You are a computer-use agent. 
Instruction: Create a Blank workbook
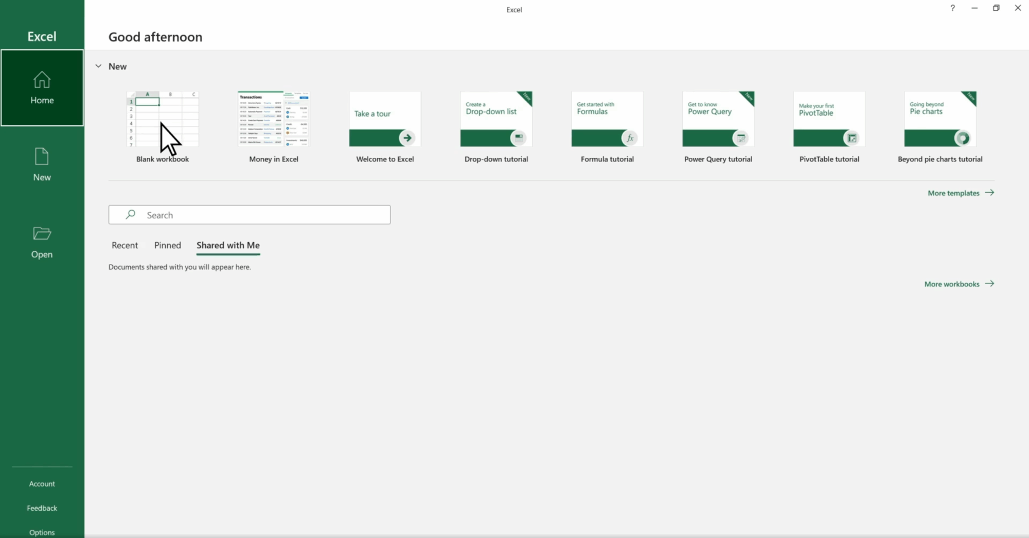click(163, 127)
